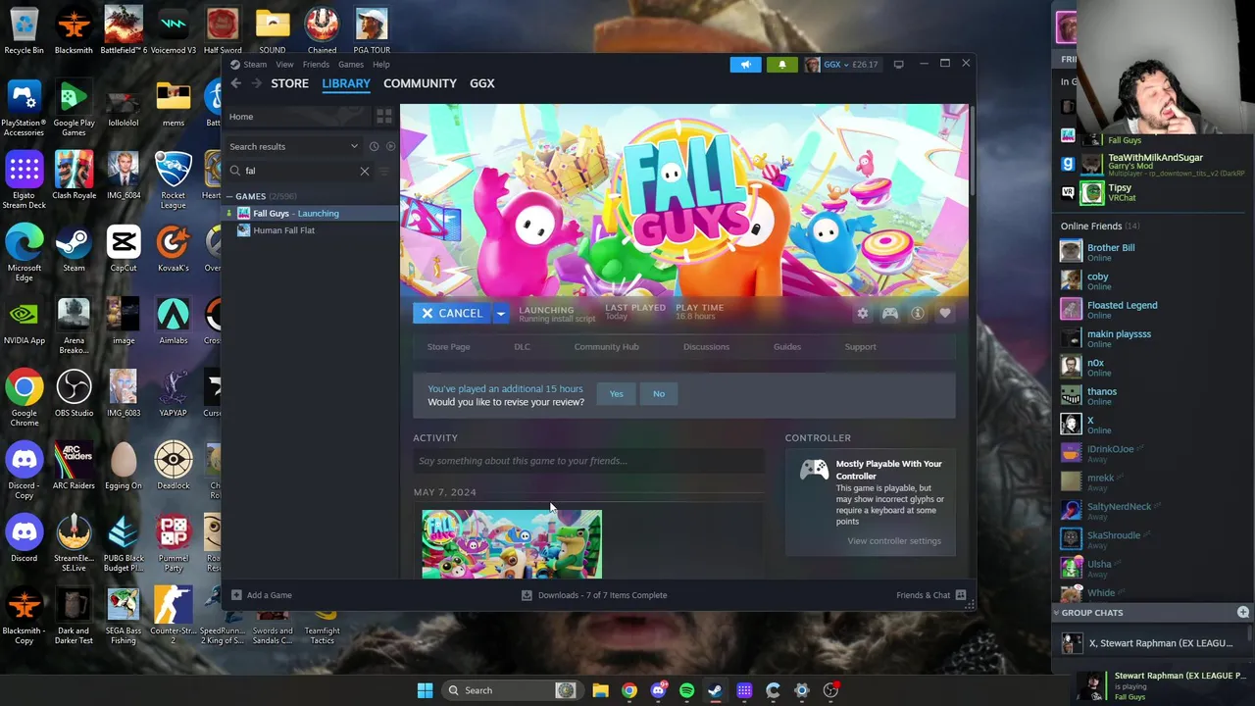The width and height of the screenshot is (1255, 706).
Task: Open the View menu in Steam
Action: point(284,65)
